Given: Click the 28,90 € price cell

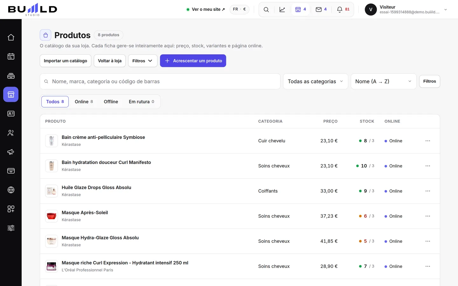Looking at the screenshot, I should coord(329,266).
